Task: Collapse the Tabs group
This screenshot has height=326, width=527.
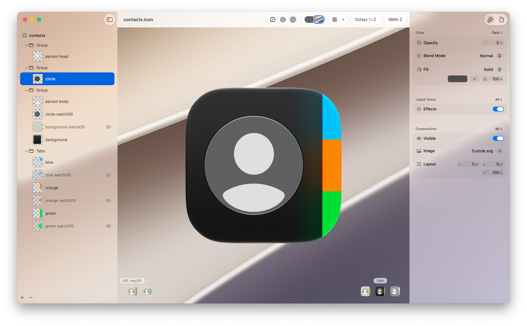Action: click(x=26, y=151)
